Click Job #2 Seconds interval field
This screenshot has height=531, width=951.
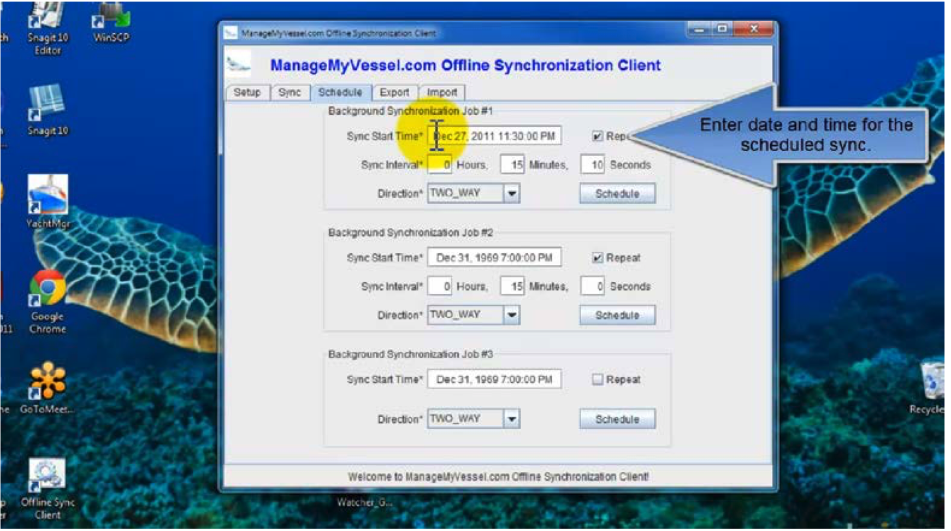point(592,286)
